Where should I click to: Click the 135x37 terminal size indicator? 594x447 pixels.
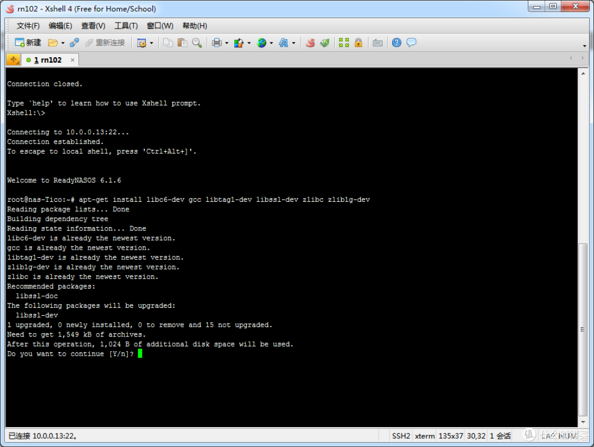click(x=450, y=436)
